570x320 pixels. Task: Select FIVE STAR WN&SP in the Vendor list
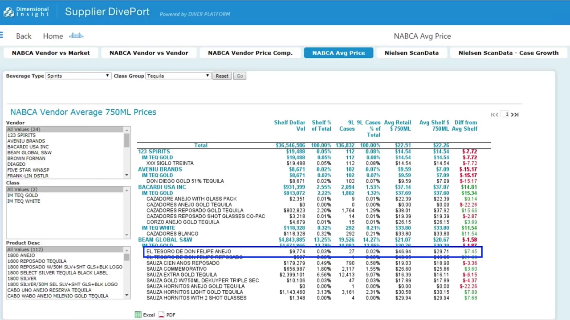pos(65,170)
